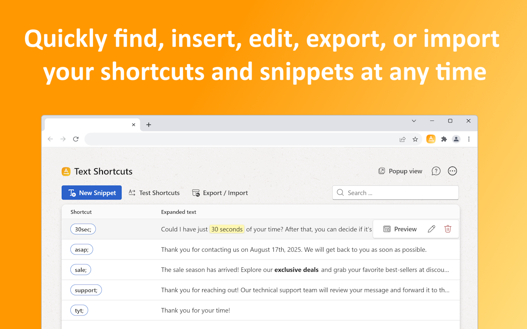The height and width of the screenshot is (329, 527).
Task: Click the share page icon in address bar
Action: click(x=403, y=139)
